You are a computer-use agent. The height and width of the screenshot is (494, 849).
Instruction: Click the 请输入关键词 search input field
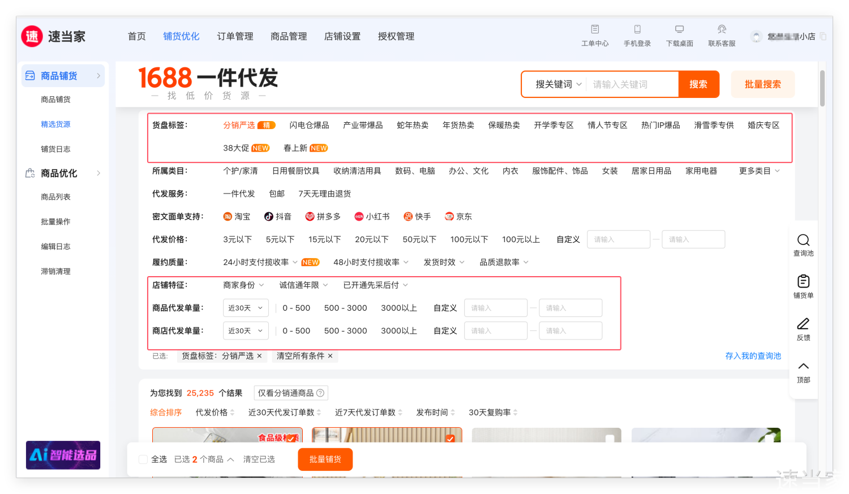point(631,84)
